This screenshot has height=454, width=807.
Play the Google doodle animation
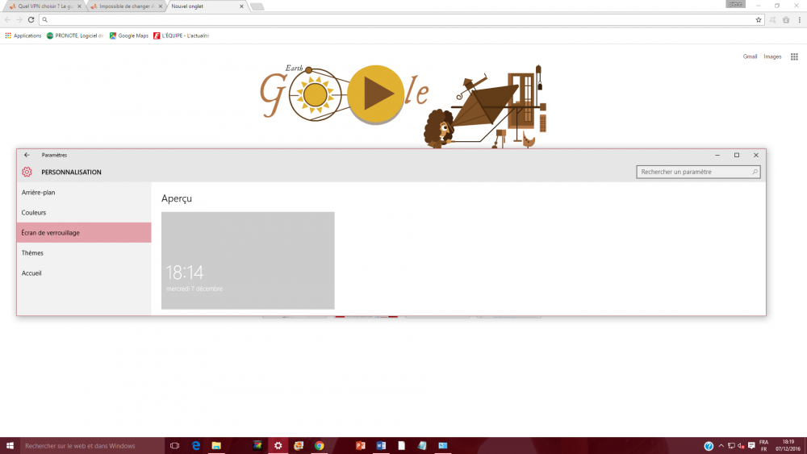click(375, 94)
